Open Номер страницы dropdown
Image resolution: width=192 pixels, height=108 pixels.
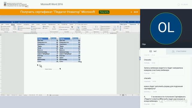point(105,30)
